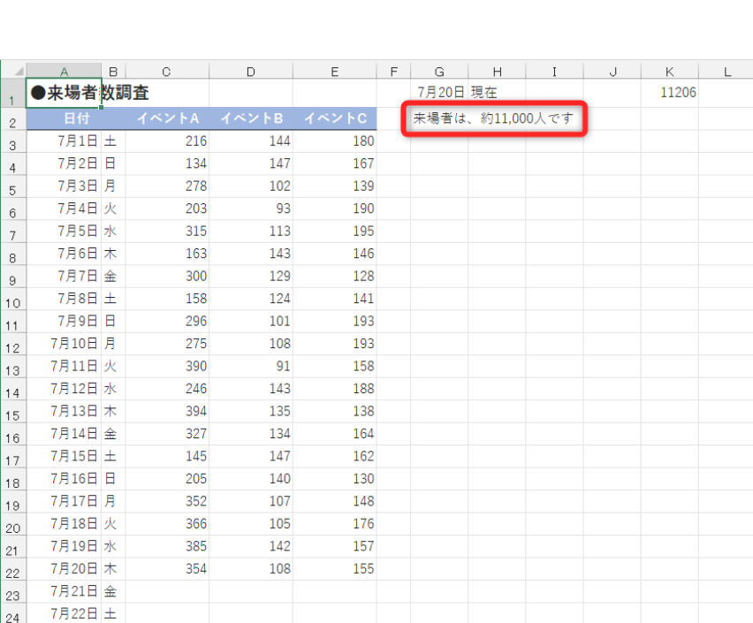The width and height of the screenshot is (753, 623).
Task: Select row 2 header
Action: 13,119
